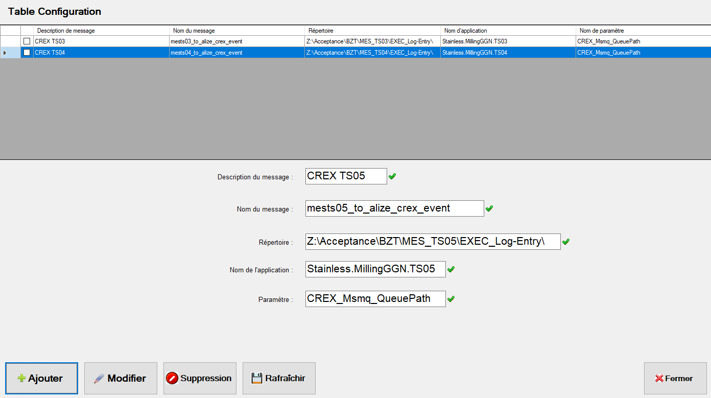This screenshot has width=711, height=398.
Task: Click the Répertoire column header
Action: pyautogui.click(x=372, y=31)
